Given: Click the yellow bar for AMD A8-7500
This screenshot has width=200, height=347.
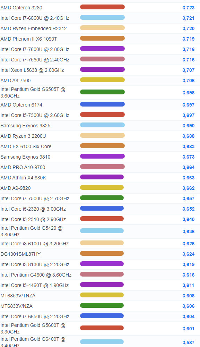Looking at the screenshot, I should [102, 80].
